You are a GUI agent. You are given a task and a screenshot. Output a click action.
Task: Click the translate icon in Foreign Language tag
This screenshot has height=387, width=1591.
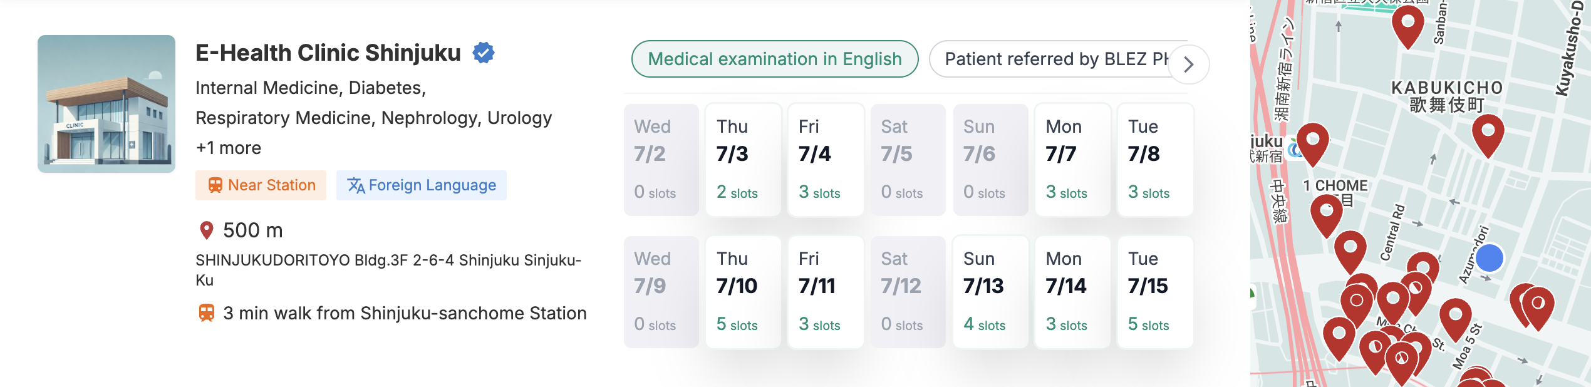[356, 185]
